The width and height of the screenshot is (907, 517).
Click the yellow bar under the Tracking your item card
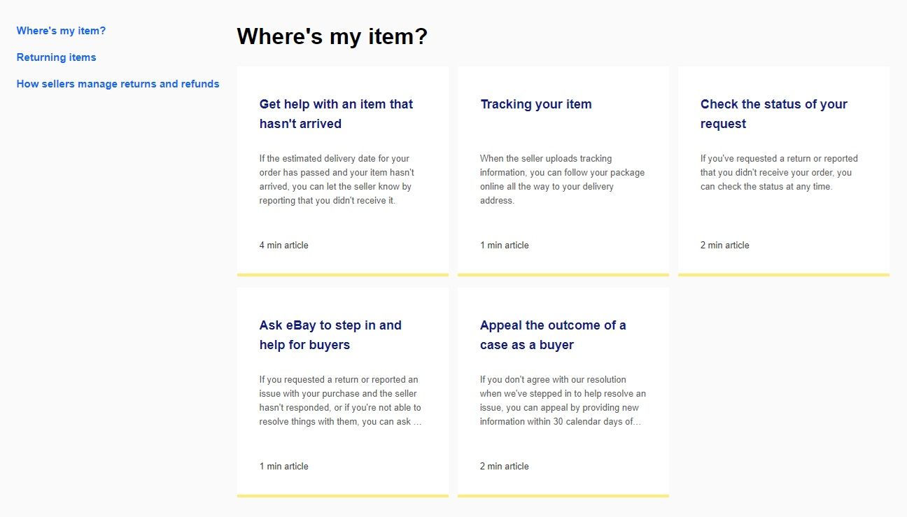point(563,274)
